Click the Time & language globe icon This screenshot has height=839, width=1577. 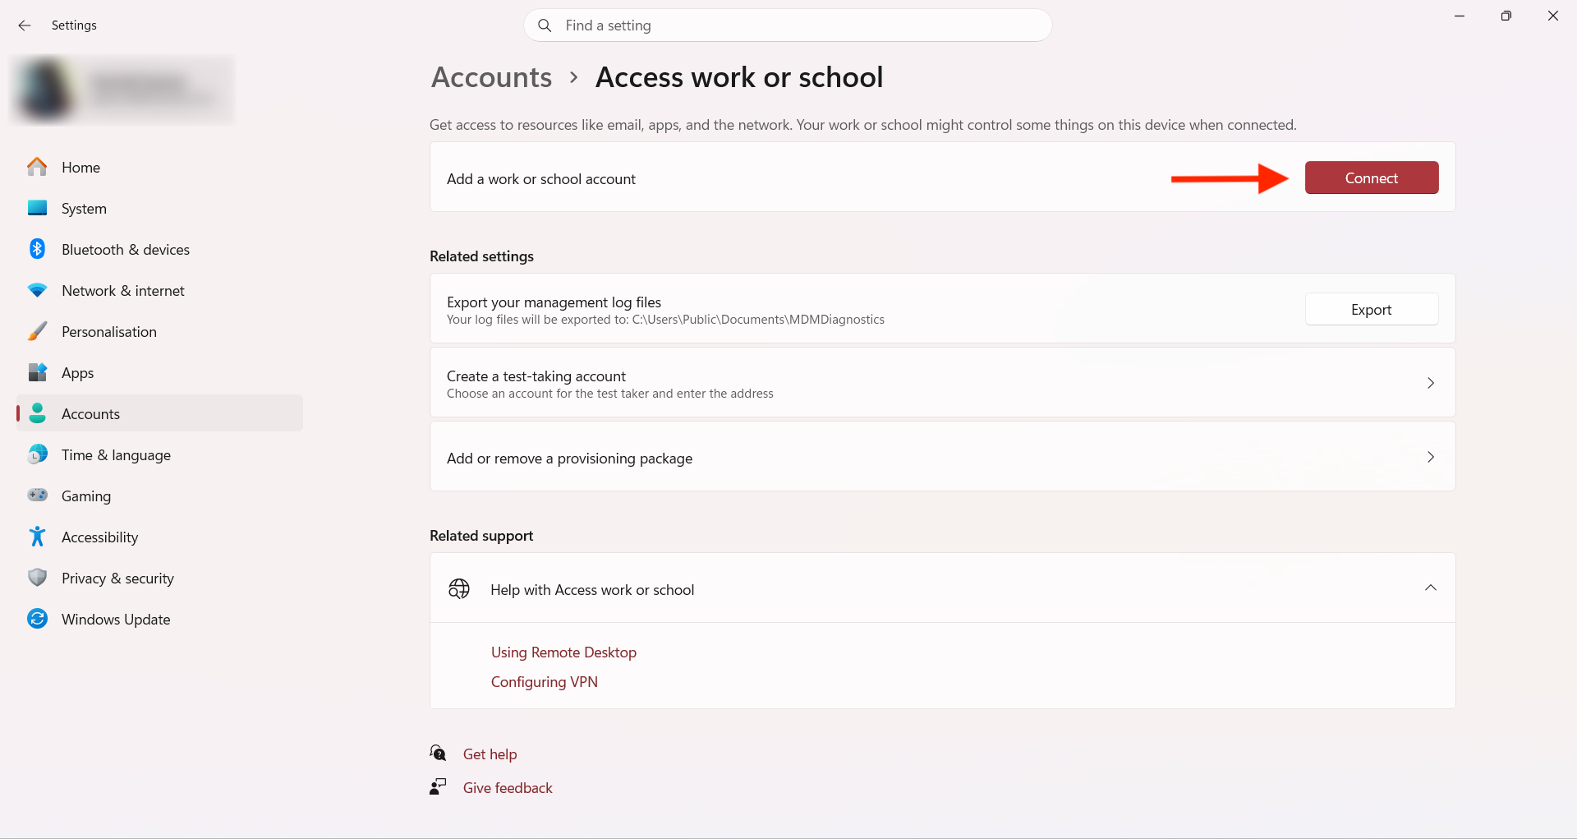tap(37, 454)
